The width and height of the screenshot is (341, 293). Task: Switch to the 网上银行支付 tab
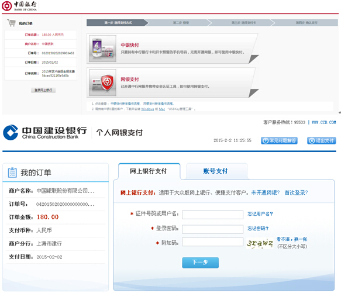click(149, 171)
